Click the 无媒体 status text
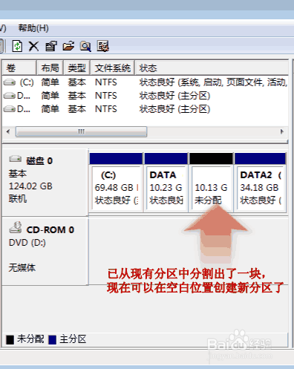This screenshot has width=294, height=369. [x=22, y=267]
